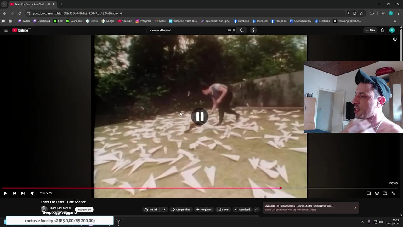
Task: Focus the YouTube search field
Action: [187, 30]
